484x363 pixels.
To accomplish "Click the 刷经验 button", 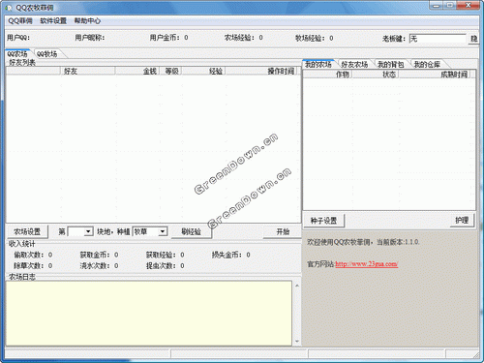I will click(x=191, y=231).
